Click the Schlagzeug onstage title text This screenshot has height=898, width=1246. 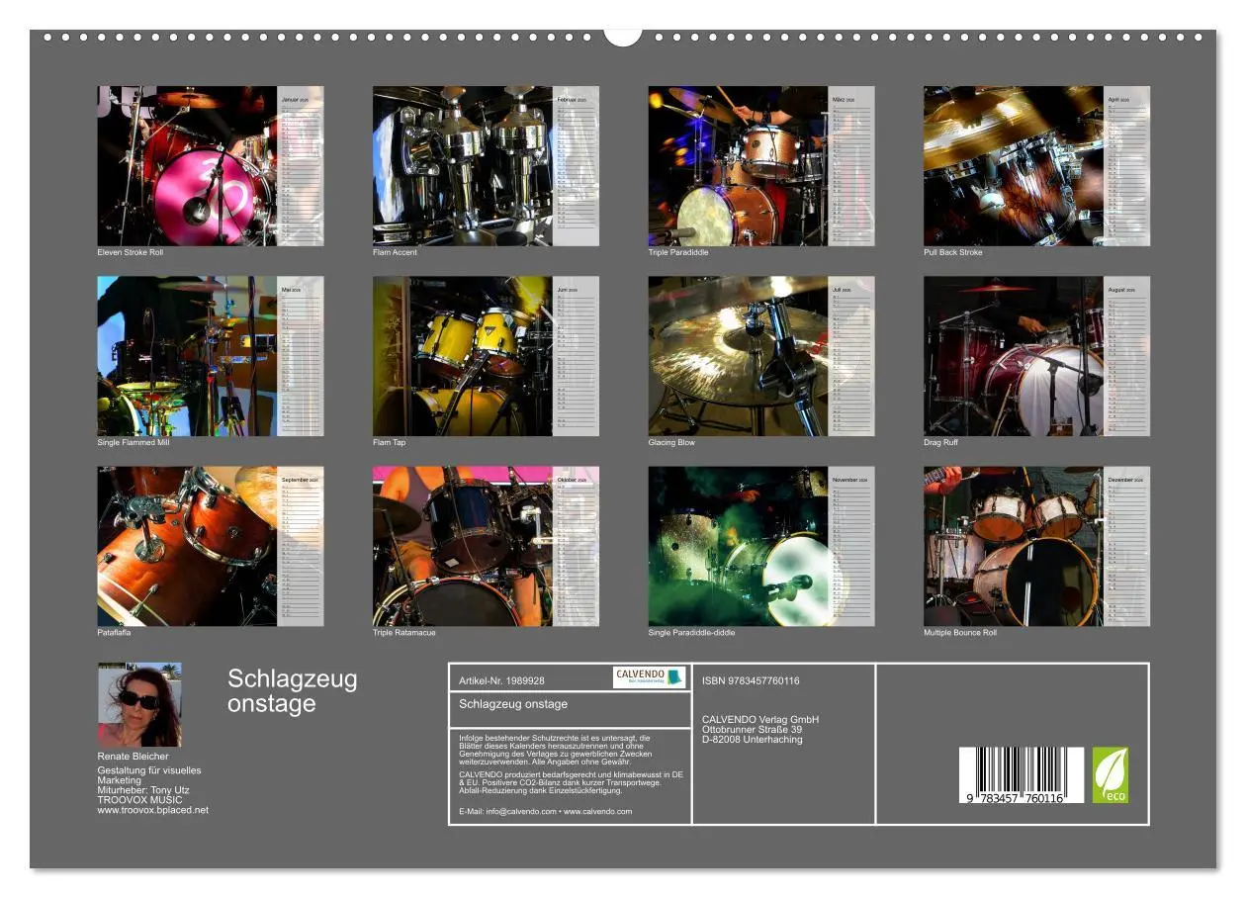pyautogui.click(x=293, y=690)
